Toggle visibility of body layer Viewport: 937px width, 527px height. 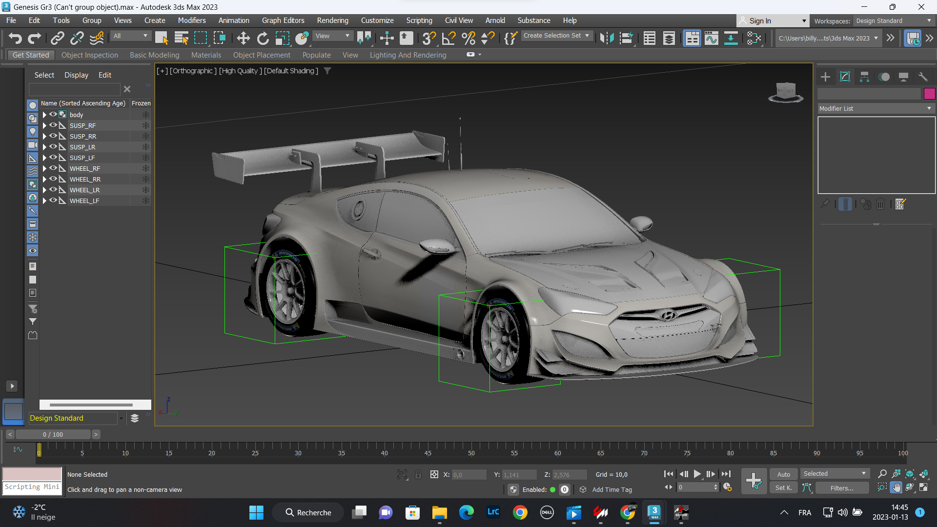pos(53,114)
